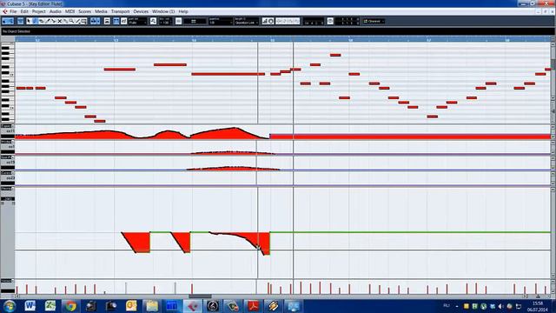This screenshot has width=556, height=313.
Task: Click the horizontal zoom slider at bottom right
Action: click(538, 296)
